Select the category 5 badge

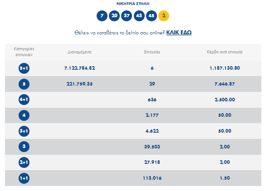[24, 84]
